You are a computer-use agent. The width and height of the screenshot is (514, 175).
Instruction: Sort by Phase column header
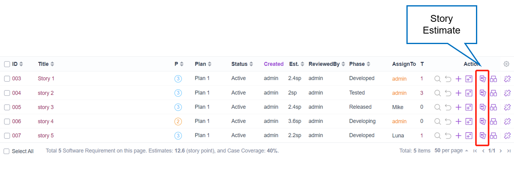360,64
